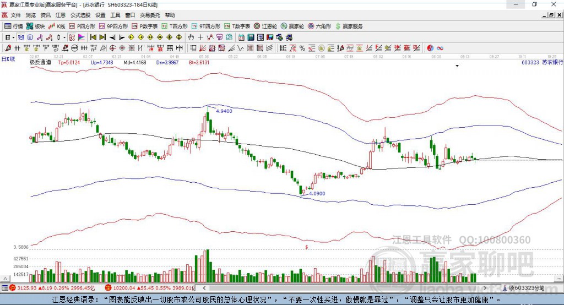The width and height of the screenshot is (564, 305).
Task: Click the infinity loop icon
Action: pyautogui.click(x=440, y=48)
